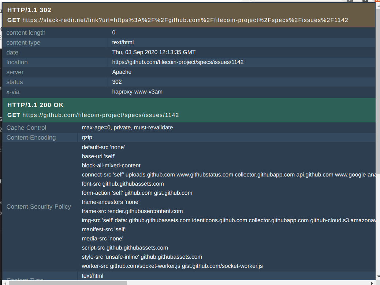This screenshot has width=380, height=285.
Task: Open the github.com location header link
Action: [178, 62]
